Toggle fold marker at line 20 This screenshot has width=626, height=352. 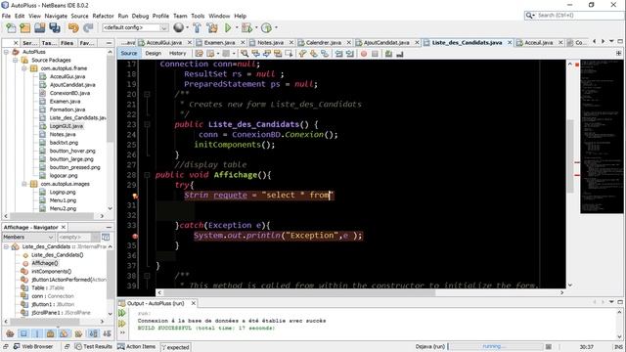click(147, 94)
